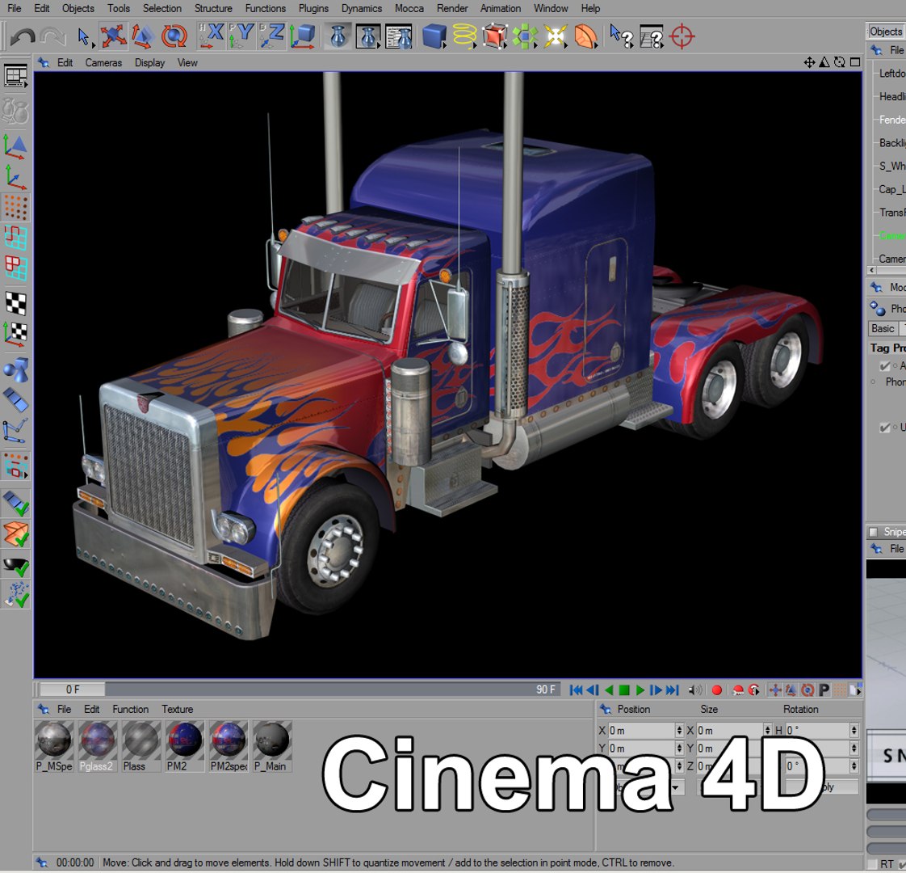Open the File menu in menu bar
Screen dimensions: 906x873
tap(14, 8)
